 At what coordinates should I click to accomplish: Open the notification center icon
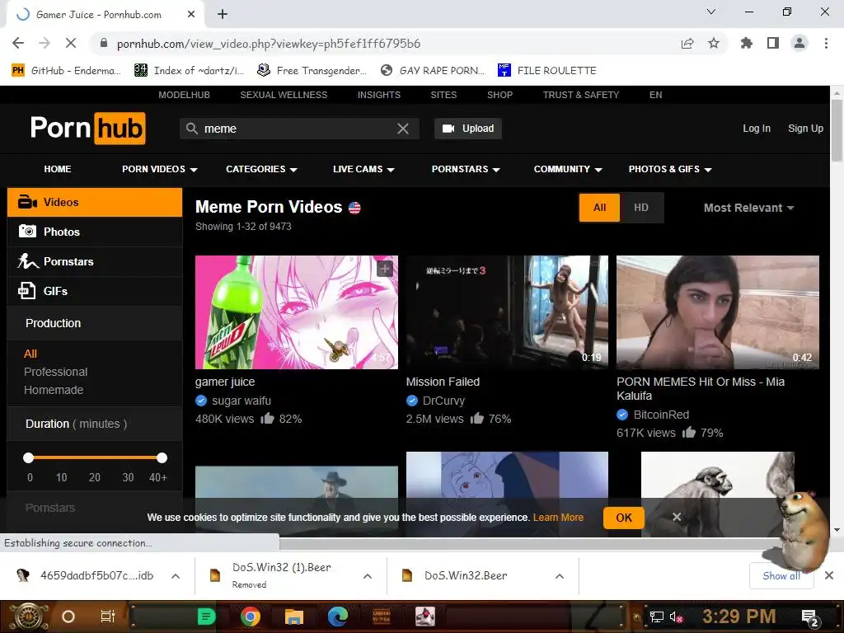(811, 617)
